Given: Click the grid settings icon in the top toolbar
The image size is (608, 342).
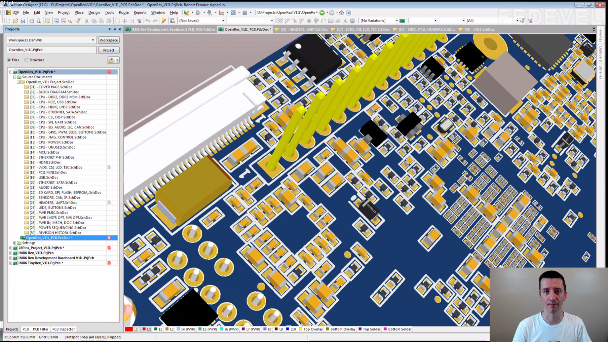Looking at the screenshot, I should (x=245, y=13).
